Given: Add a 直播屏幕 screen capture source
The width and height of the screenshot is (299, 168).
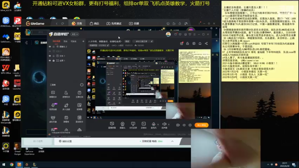Looking at the screenshot, I should pyautogui.click(x=112, y=125).
